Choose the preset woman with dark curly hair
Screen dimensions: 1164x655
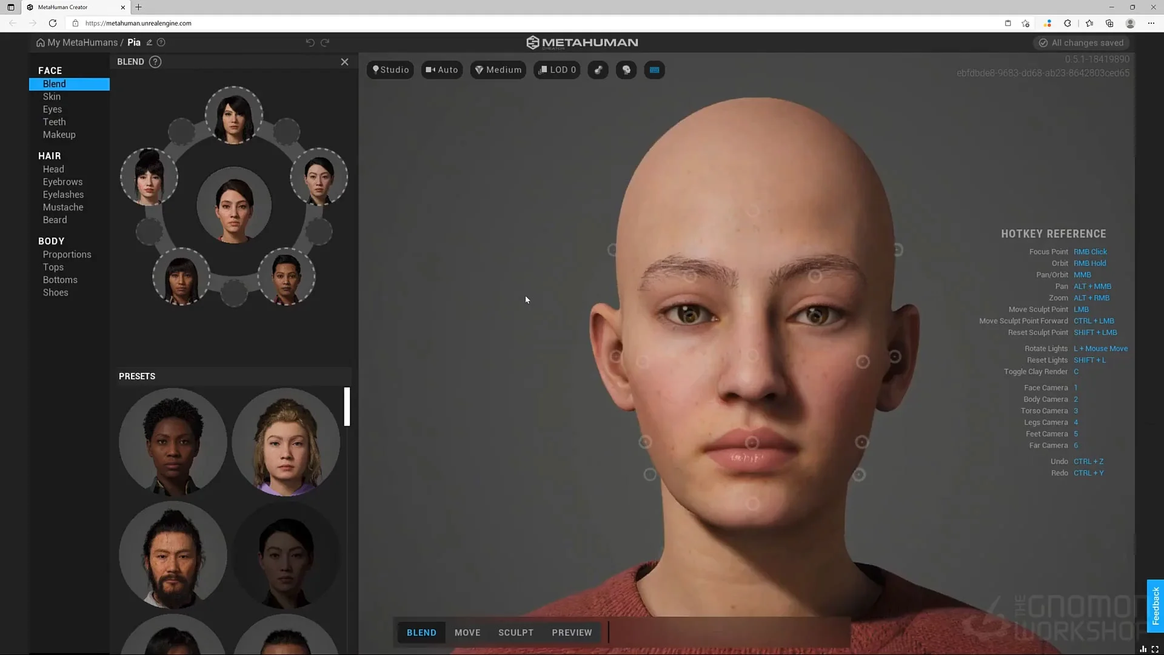point(173,442)
